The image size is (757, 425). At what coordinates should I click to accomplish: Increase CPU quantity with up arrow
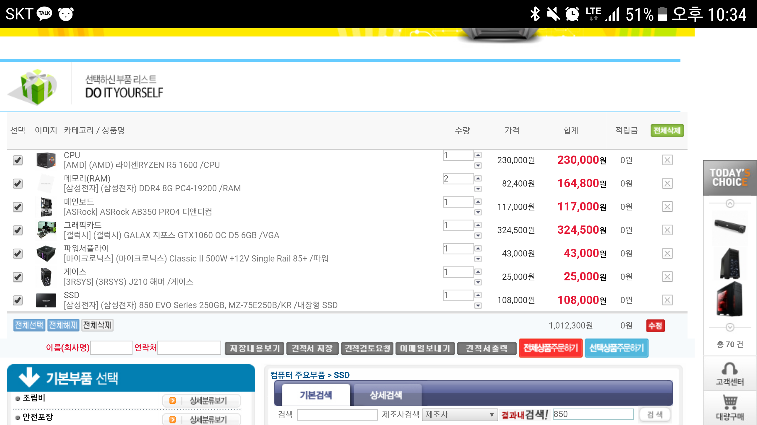pos(478,155)
